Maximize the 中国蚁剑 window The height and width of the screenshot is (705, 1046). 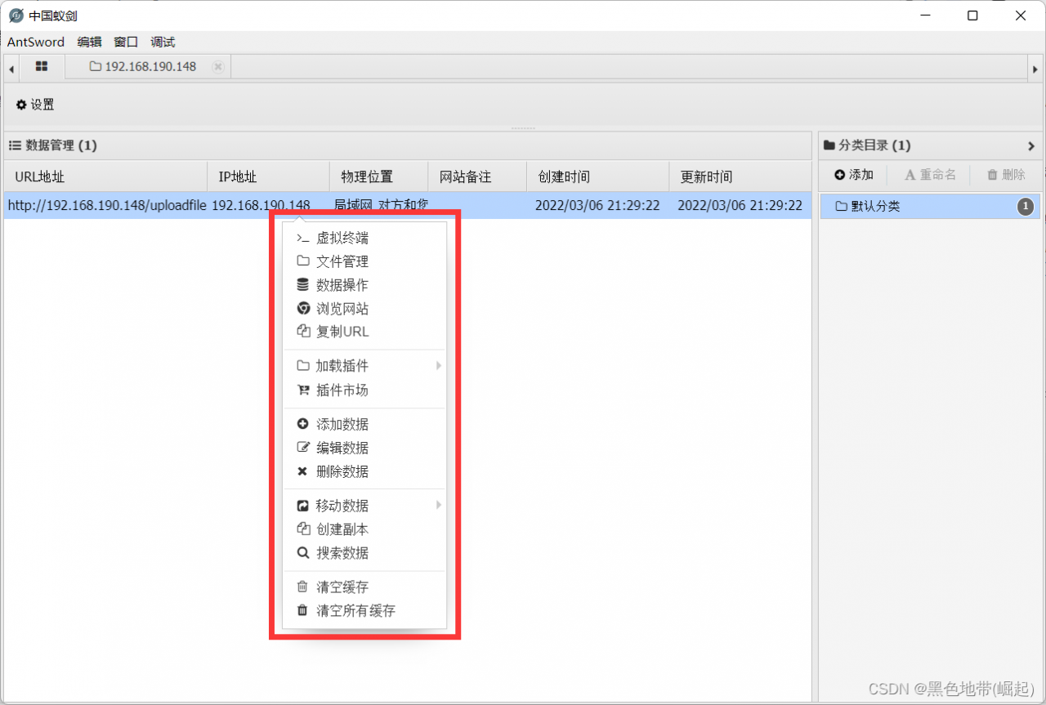(972, 16)
